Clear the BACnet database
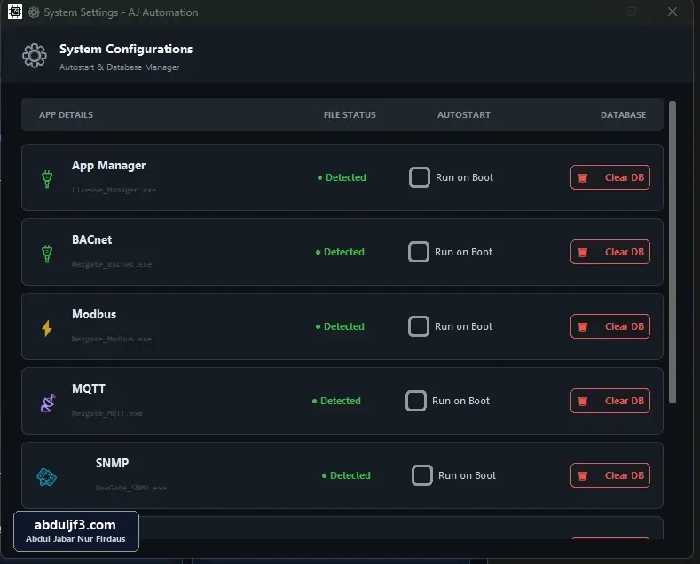Screen dimensions: 700x564 [x=610, y=252]
